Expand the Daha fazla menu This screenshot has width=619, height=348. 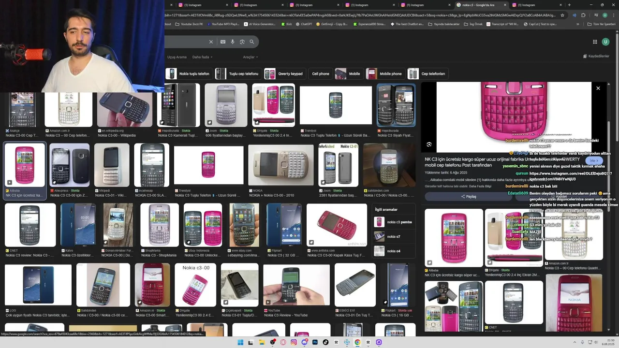pos(202,57)
